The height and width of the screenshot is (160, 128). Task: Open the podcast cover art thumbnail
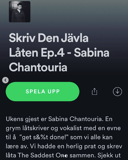(x=20, y=12)
